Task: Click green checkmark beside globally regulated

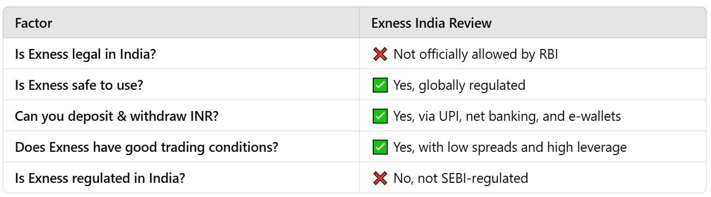Action: click(380, 85)
